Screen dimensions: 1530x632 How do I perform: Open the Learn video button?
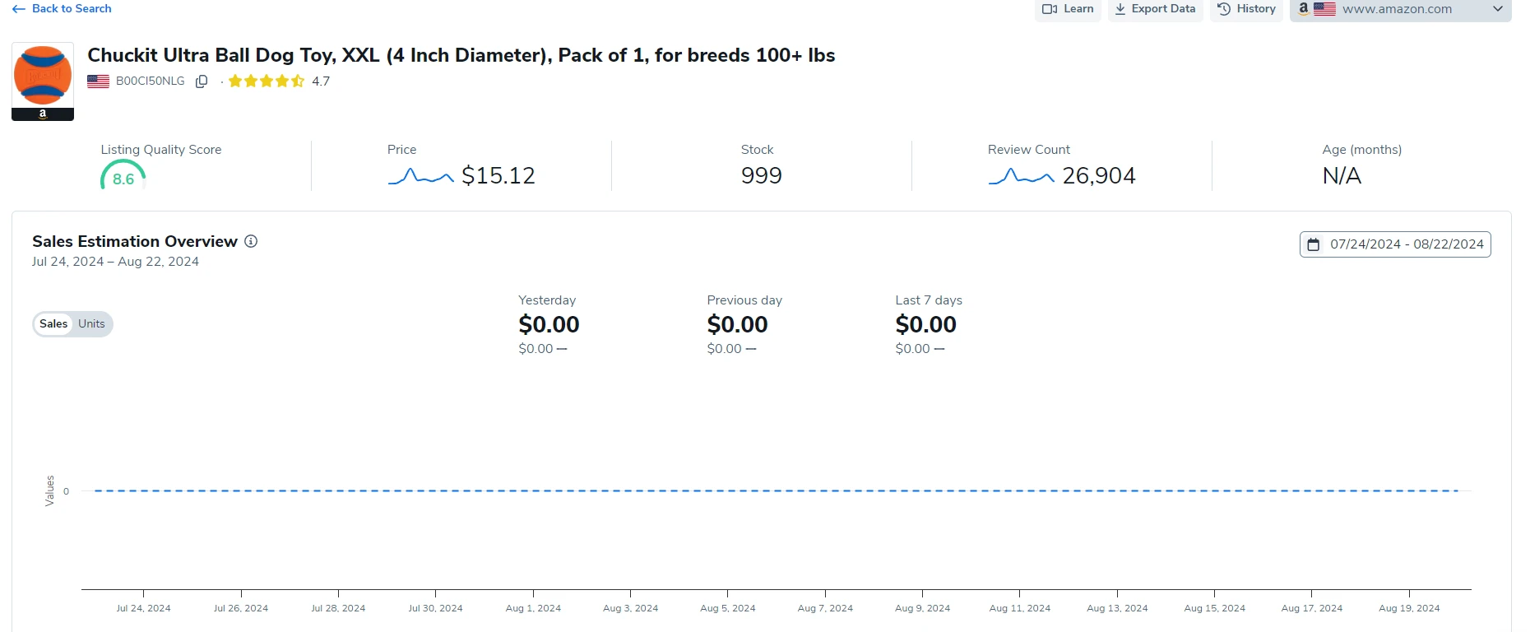(1068, 9)
